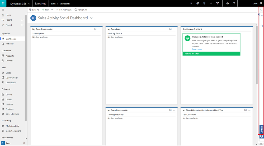Click the left navigation scrollbar
Viewport: 264px width, 146px height.
click(26, 67)
